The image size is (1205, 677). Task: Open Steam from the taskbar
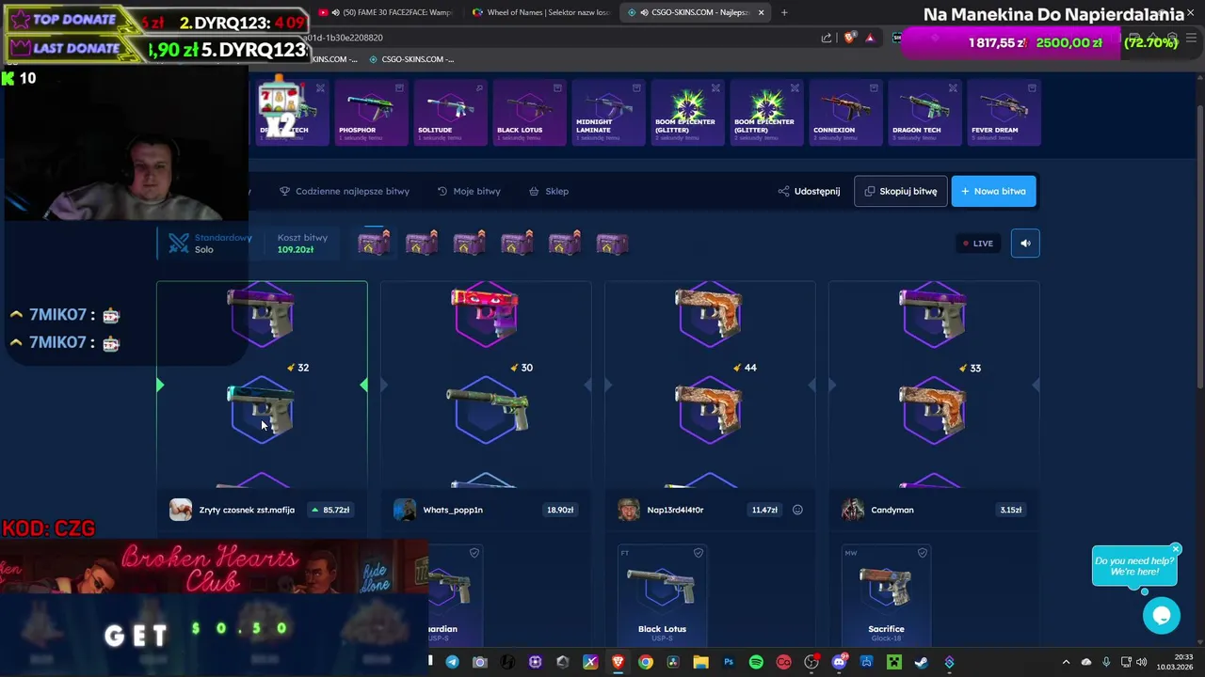click(921, 662)
